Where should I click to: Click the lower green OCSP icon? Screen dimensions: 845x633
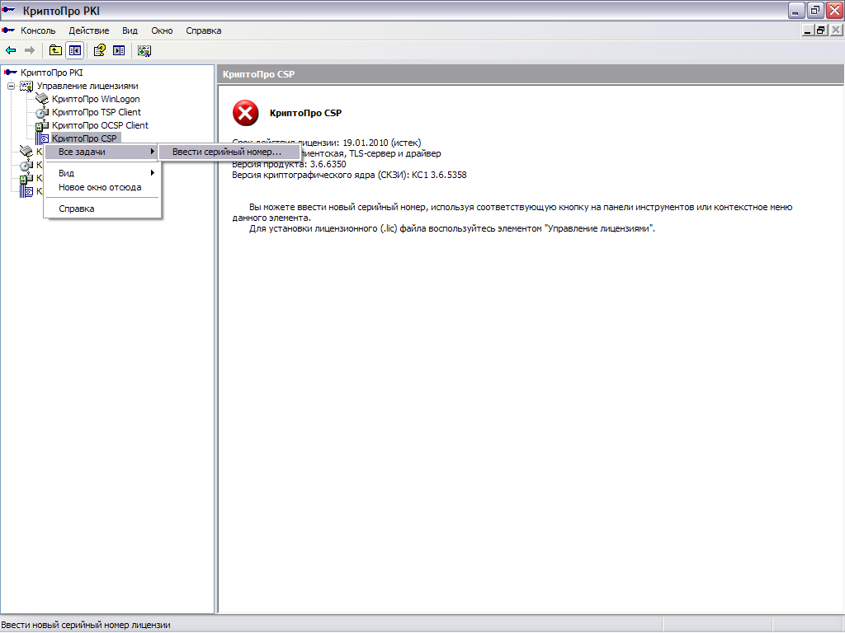[26, 178]
